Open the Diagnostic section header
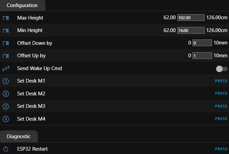Viewport: 229px width, 154px height. tap(19, 136)
